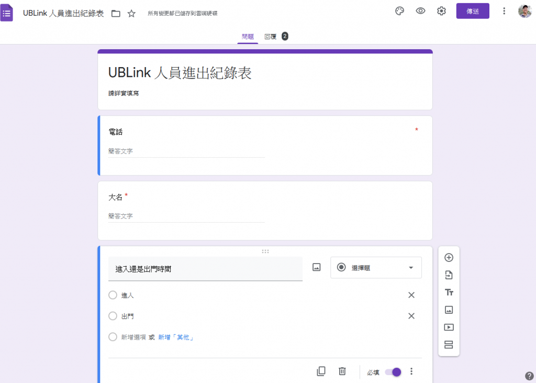
Task: Select the 出門 radio option
Action: (x=113, y=316)
